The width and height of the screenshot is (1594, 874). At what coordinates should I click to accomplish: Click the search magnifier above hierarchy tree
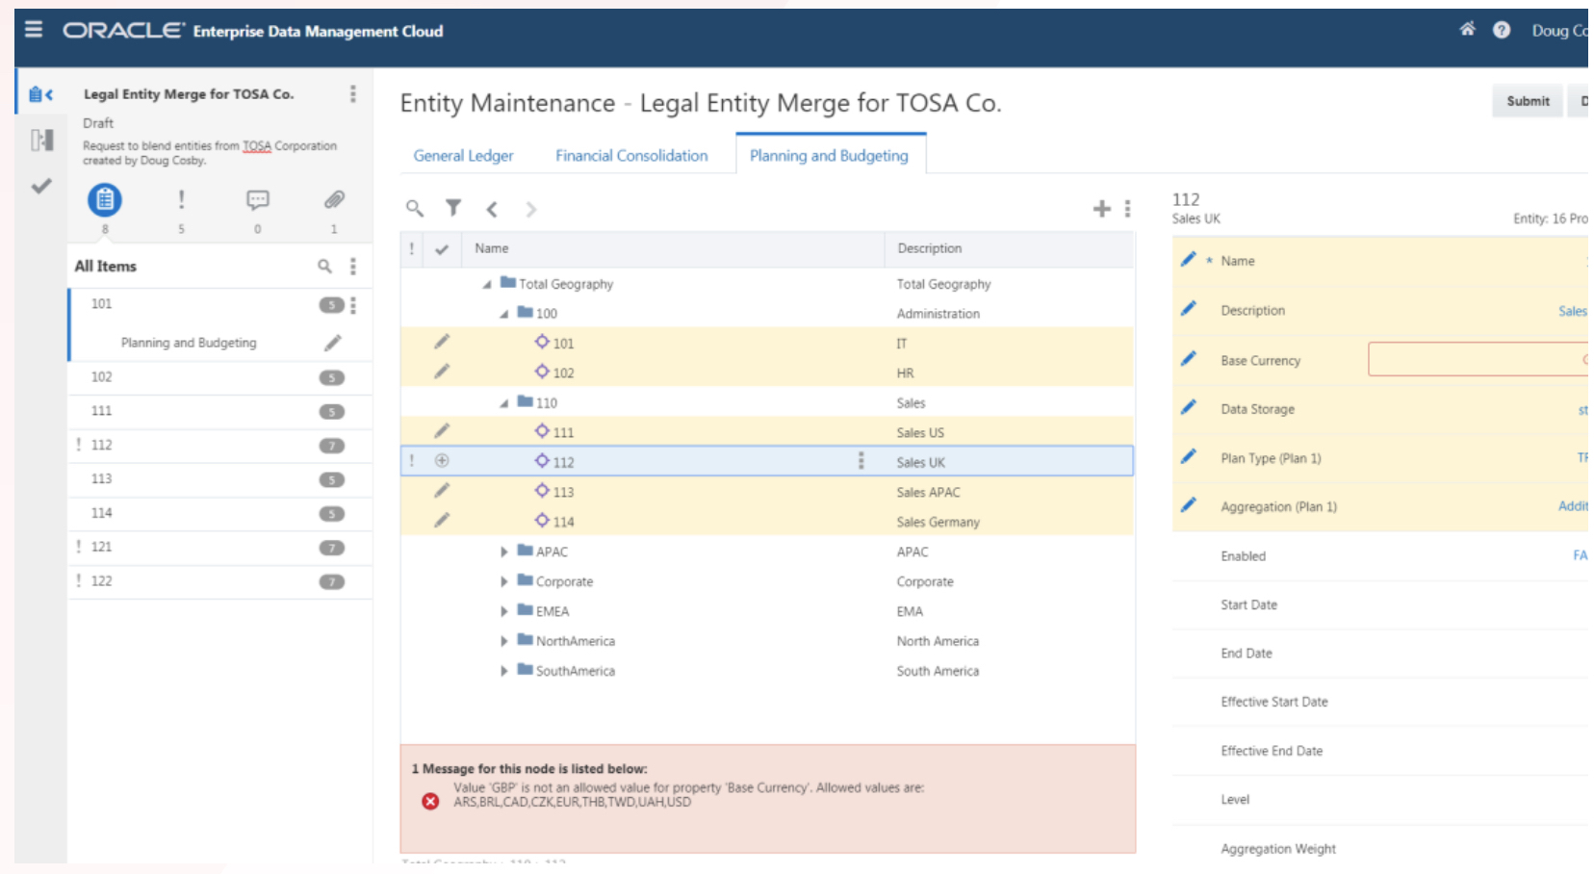[x=415, y=208]
